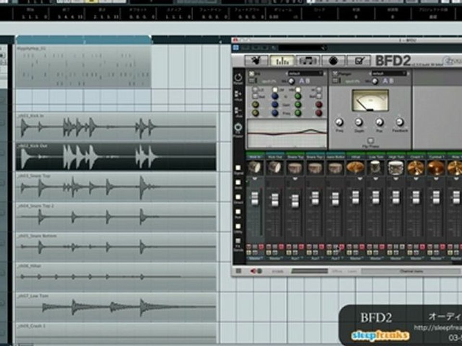Click the A compare button in Flanger slot

tap(385, 81)
